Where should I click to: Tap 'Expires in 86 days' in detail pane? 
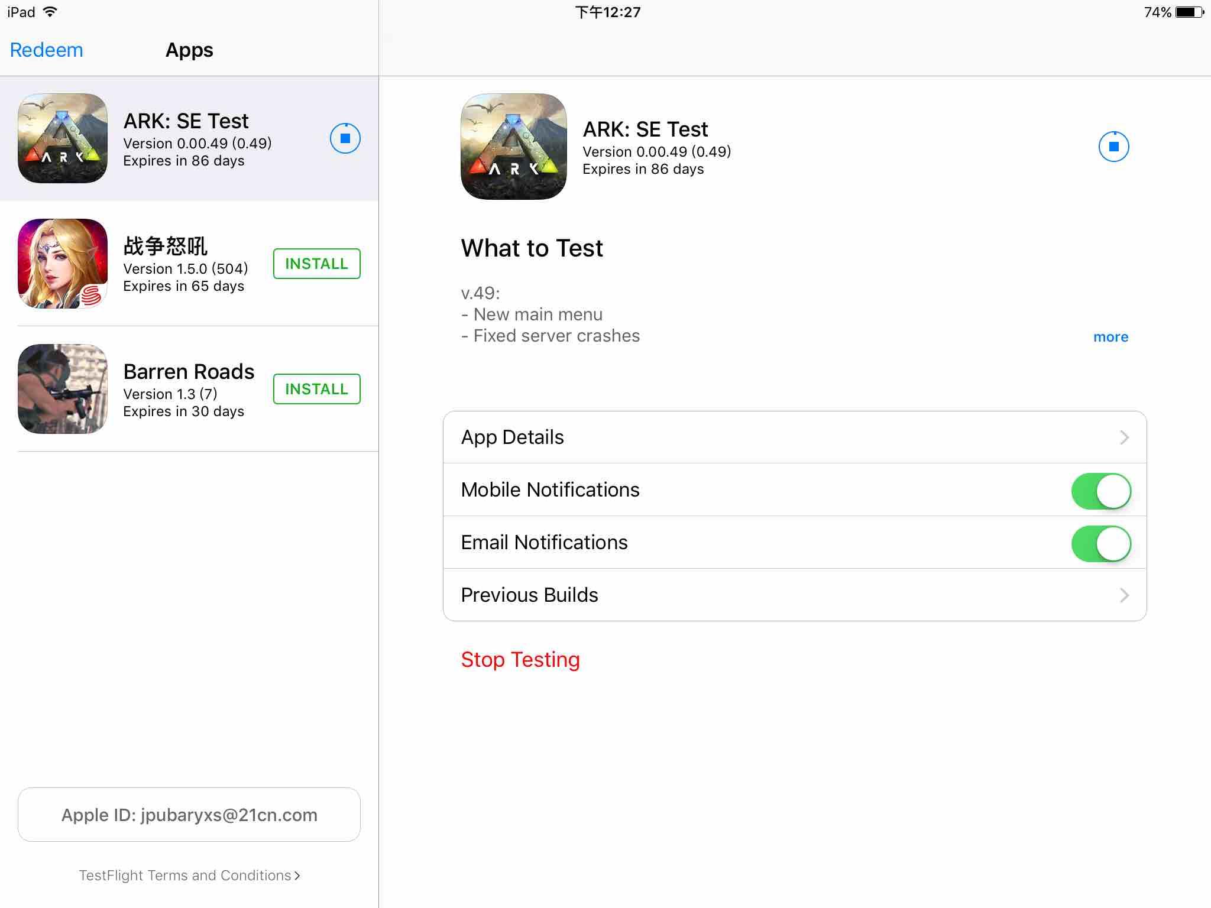(643, 169)
